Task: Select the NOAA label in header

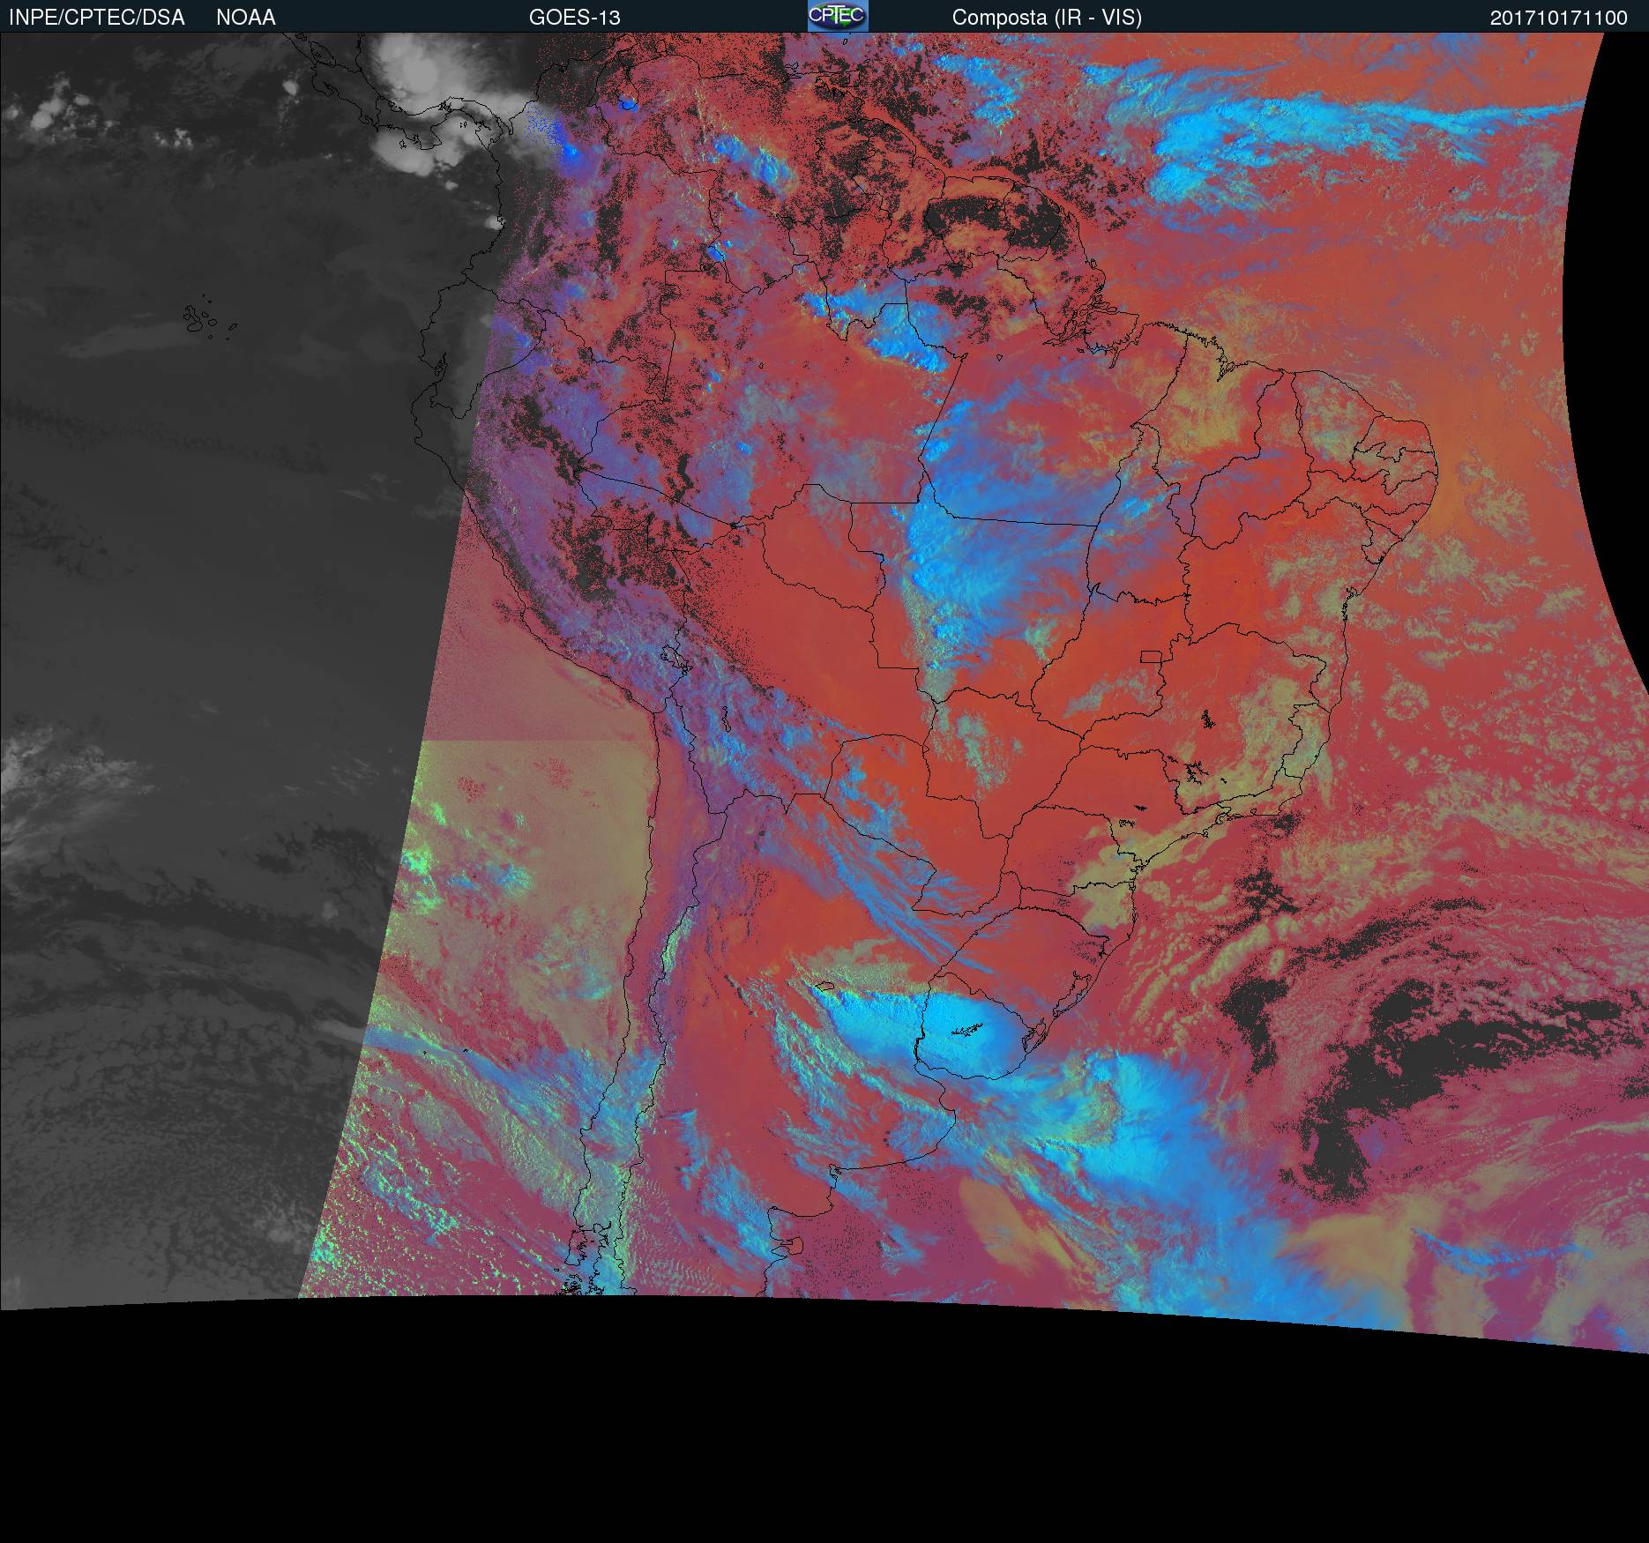Action: click(x=245, y=18)
